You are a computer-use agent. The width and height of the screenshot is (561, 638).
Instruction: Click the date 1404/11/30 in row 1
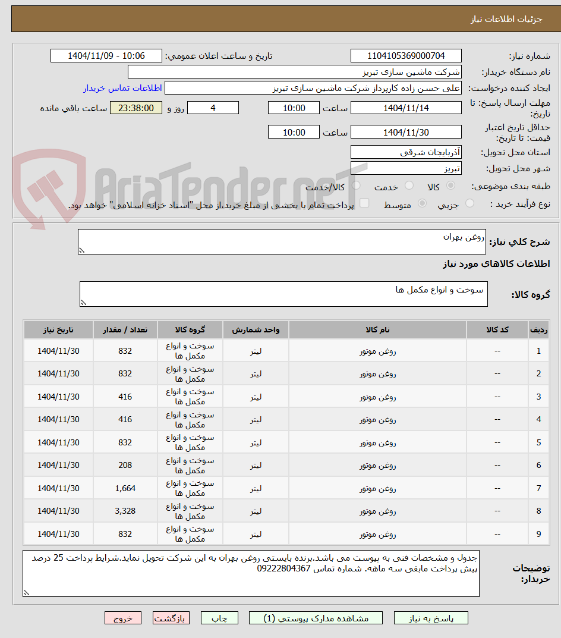(58, 351)
